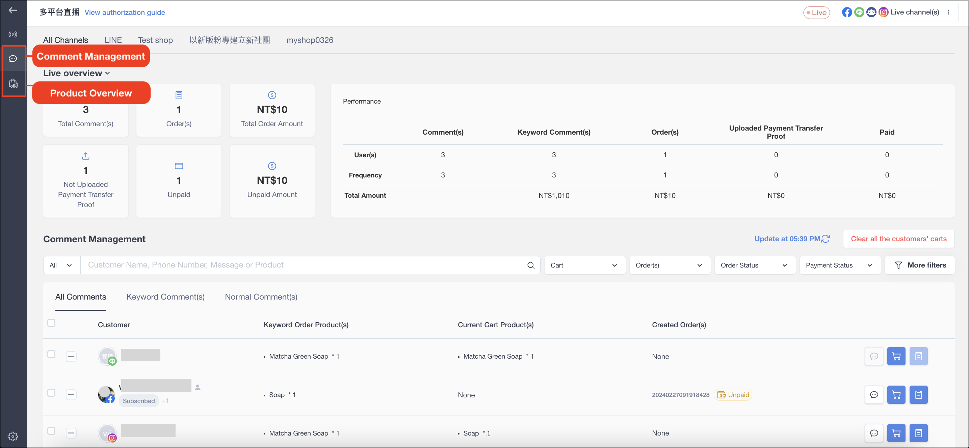Open settings gear in sidebar
This screenshot has width=969, height=448.
[x=13, y=436]
